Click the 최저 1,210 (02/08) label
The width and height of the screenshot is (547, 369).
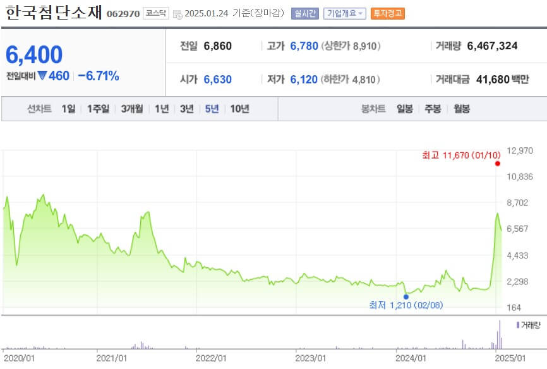pyautogui.click(x=406, y=305)
